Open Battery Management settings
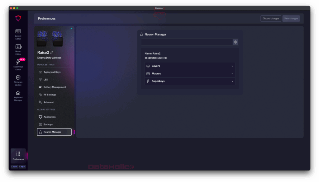 point(55,87)
